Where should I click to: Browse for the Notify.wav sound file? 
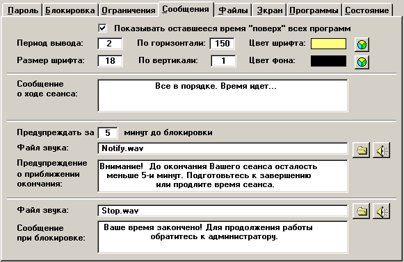click(x=361, y=150)
